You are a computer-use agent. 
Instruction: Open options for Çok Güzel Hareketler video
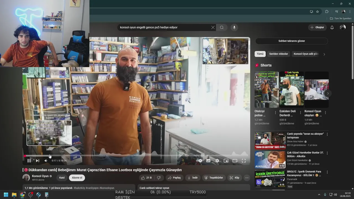[x=327, y=153]
